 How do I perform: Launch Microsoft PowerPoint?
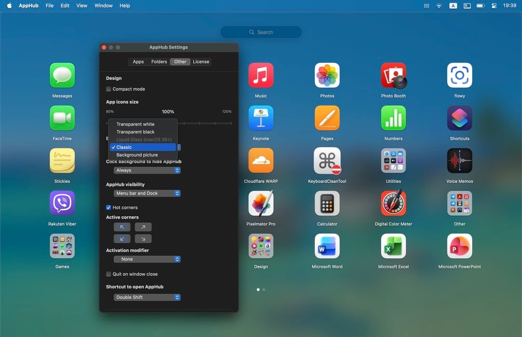460,246
